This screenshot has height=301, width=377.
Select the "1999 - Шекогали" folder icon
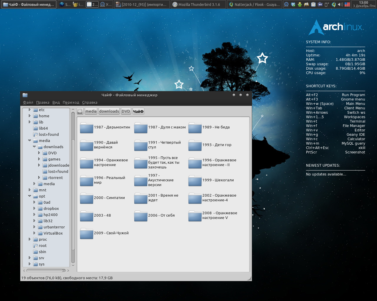[x=195, y=180]
